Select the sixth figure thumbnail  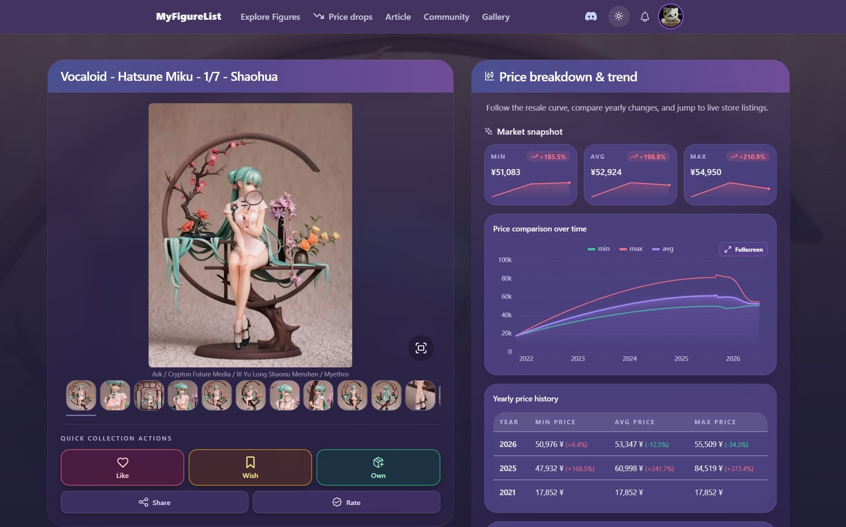click(x=251, y=395)
